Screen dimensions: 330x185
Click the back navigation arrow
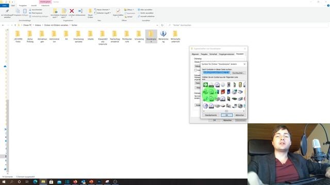[3, 25]
